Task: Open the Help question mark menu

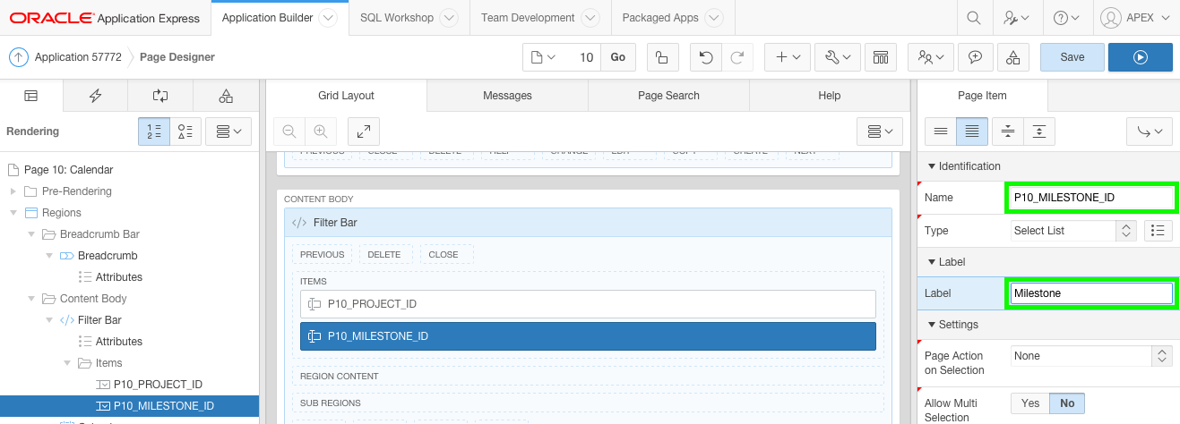Action: coord(1066,18)
